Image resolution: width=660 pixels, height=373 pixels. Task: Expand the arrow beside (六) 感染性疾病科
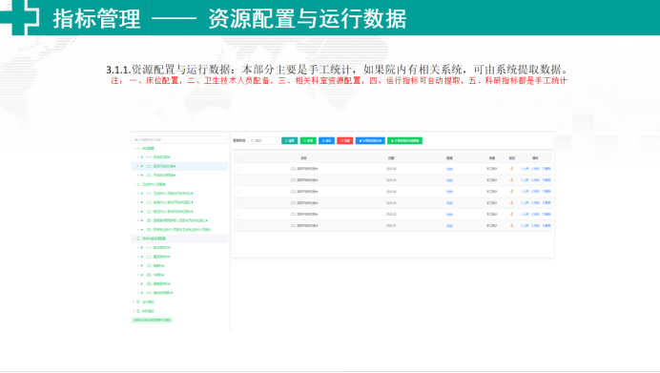[138, 293]
